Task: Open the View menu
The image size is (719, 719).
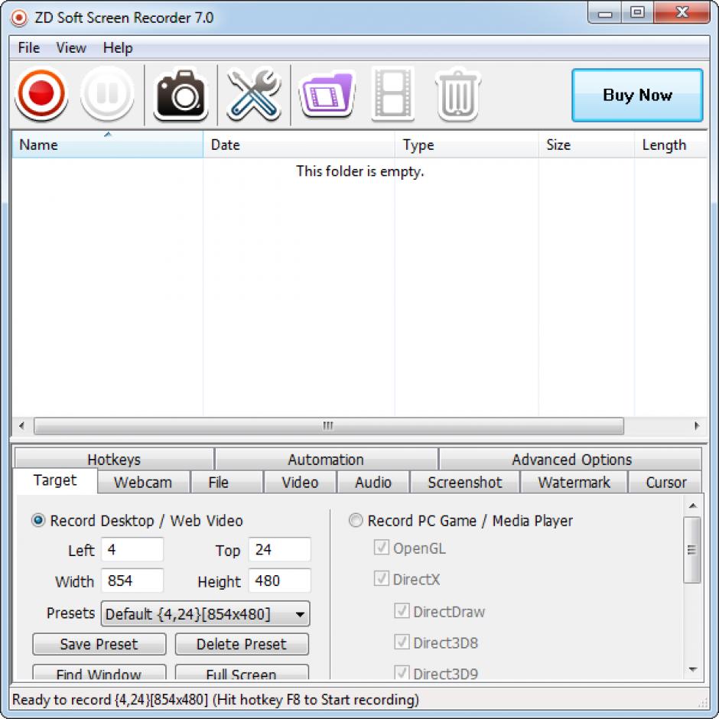Action: (71, 47)
